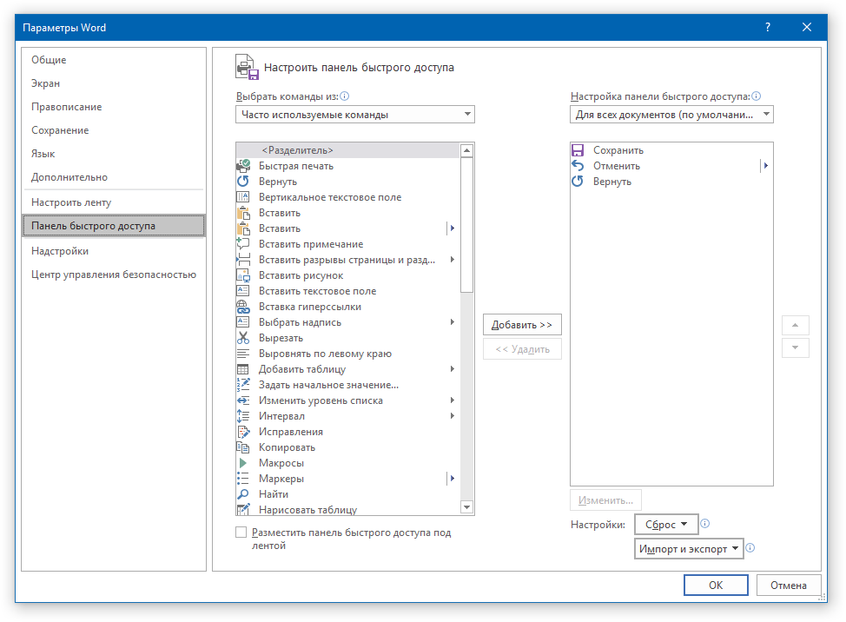Click the Копировать icon in command list
The width and height of the screenshot is (846, 622).
[243, 447]
